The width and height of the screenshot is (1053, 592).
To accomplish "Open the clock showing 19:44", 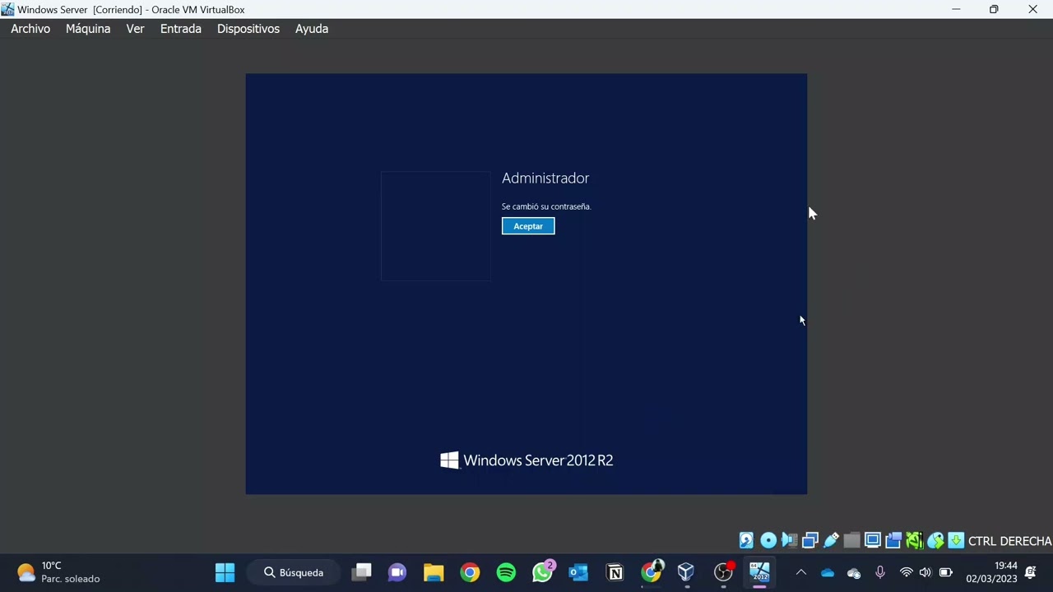I will click(991, 572).
